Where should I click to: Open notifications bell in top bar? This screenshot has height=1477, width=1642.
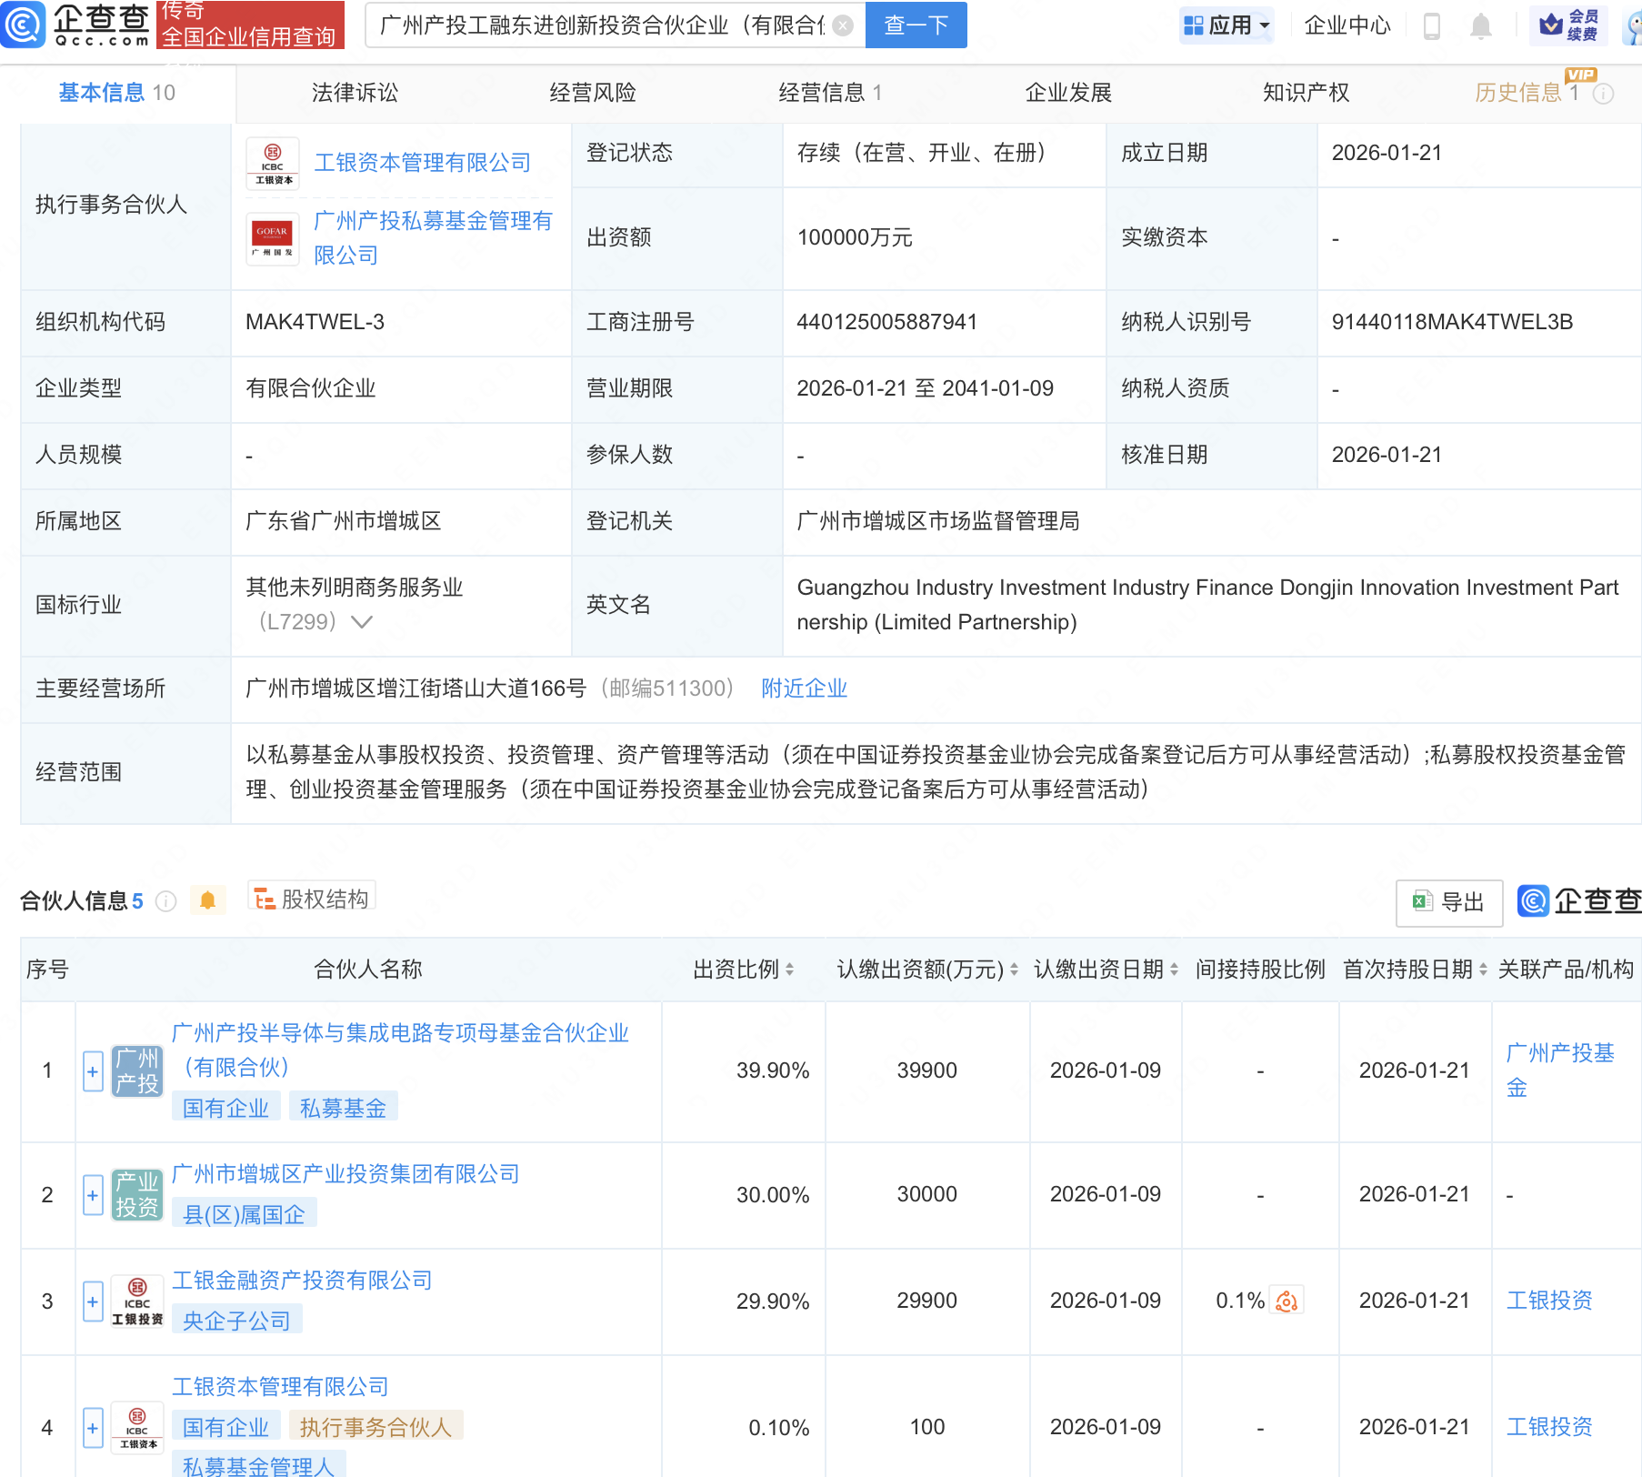point(1480,26)
